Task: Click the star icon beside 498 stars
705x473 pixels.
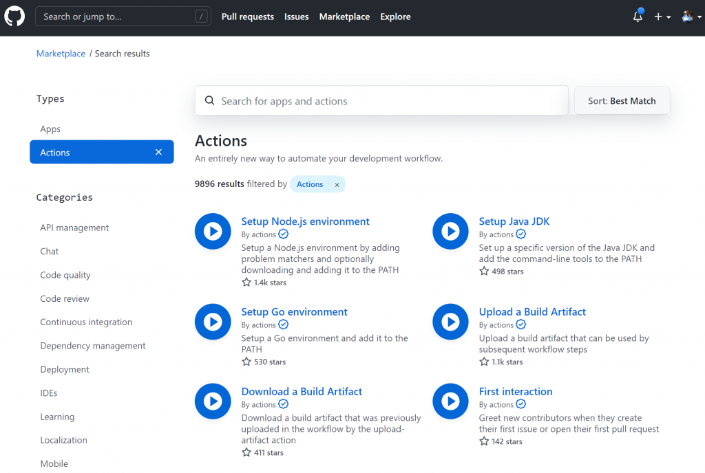Action: tap(484, 271)
